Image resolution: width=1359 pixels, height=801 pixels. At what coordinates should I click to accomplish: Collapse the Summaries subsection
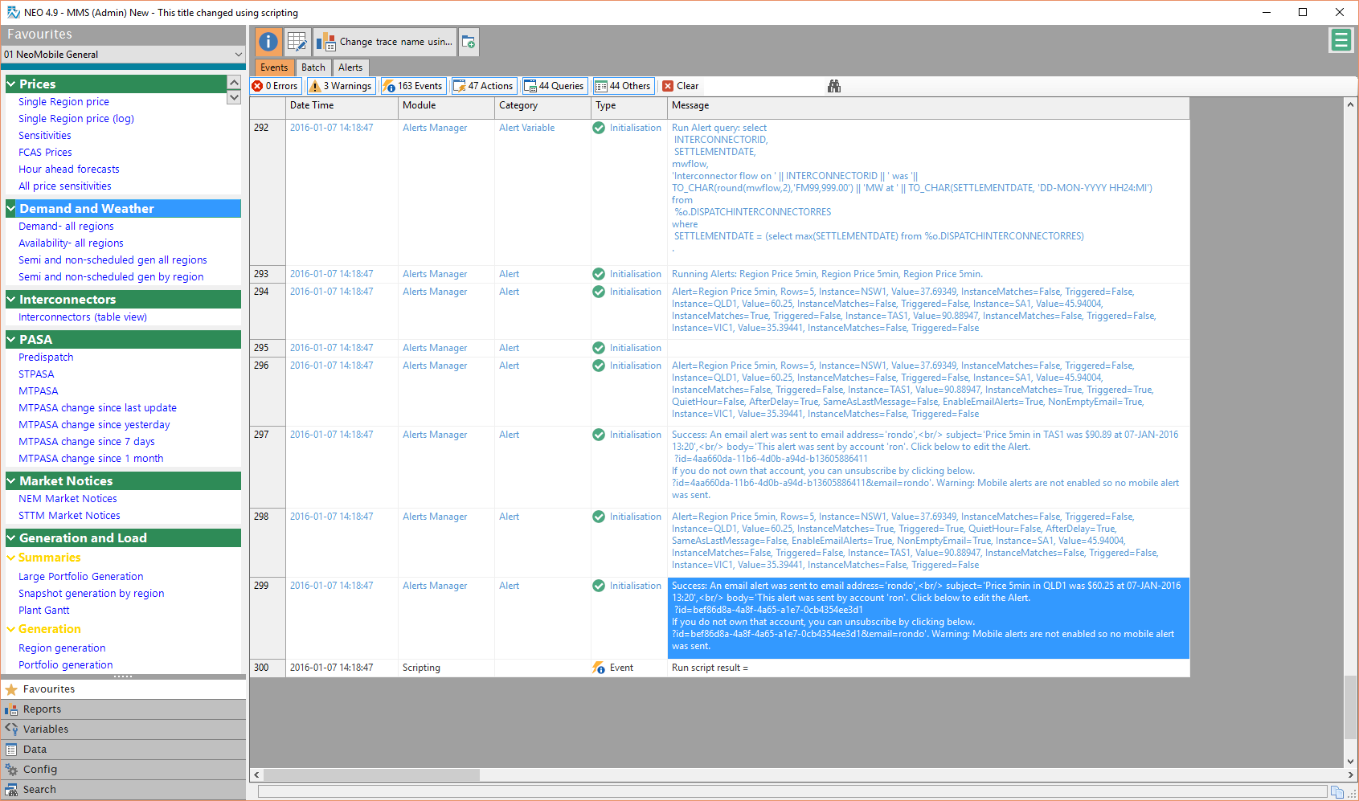[11, 558]
